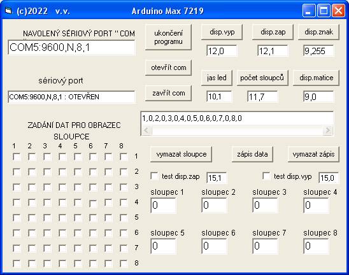The height and width of the screenshot is (275, 349).
Task: Click the sloupec 7 value field
Action: [265, 246]
